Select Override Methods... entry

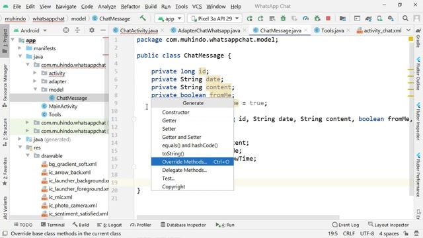point(192,161)
